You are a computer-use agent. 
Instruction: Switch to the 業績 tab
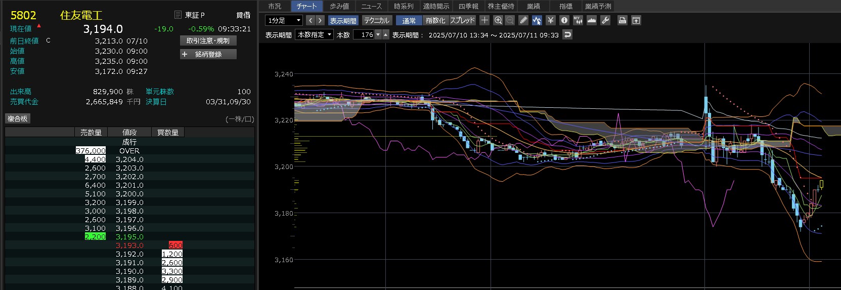tap(533, 6)
